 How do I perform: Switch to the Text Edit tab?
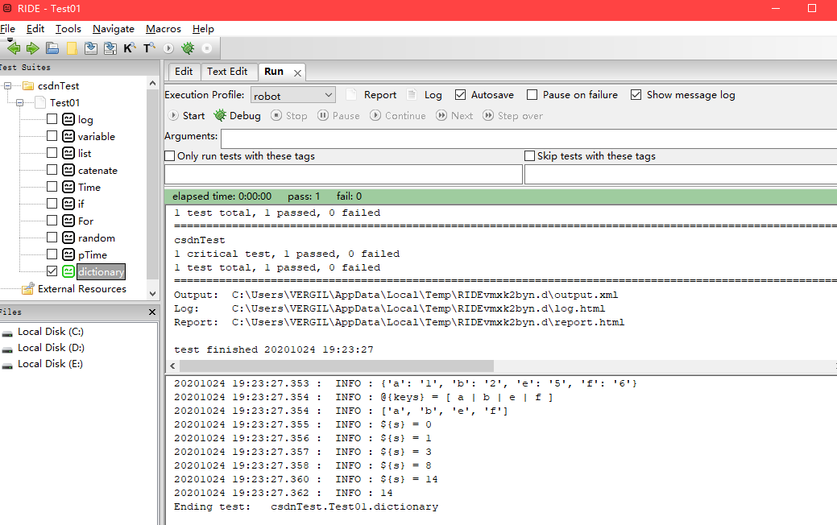(x=227, y=72)
